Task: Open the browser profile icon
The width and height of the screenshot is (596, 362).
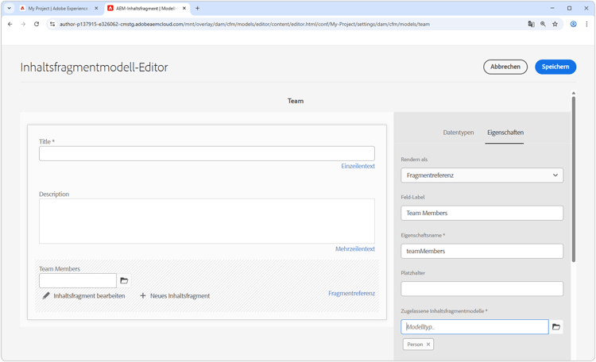Action: 573,24
